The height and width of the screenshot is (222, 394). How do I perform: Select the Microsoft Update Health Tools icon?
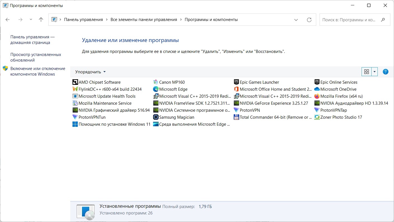pos(75,96)
